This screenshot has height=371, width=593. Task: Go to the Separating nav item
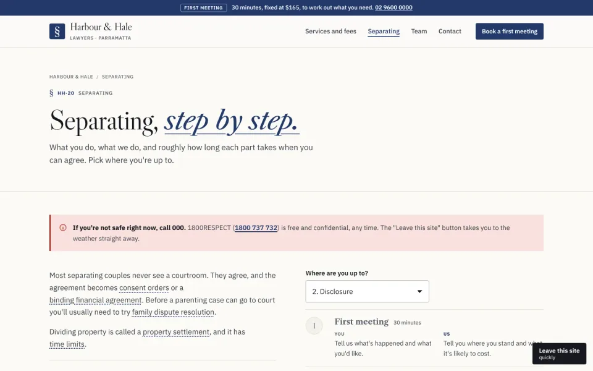(x=384, y=32)
